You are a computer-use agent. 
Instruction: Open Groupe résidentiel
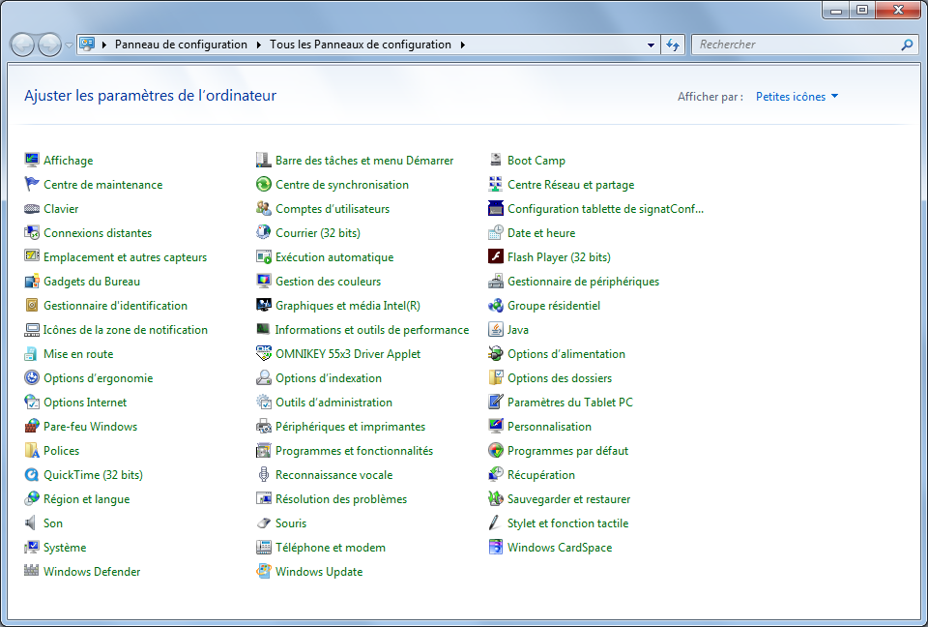click(553, 306)
